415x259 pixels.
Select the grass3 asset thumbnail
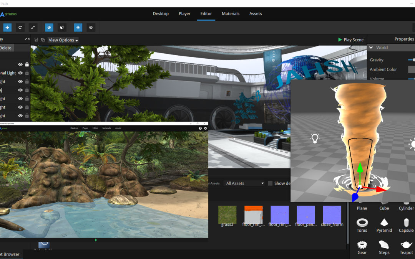[227, 214]
